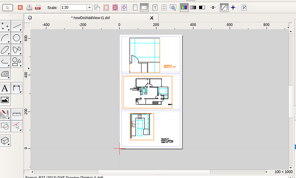This screenshot has width=296, height=178.
Task: Click the '0' mark on the horizontal ruler
Action: pos(119,25)
